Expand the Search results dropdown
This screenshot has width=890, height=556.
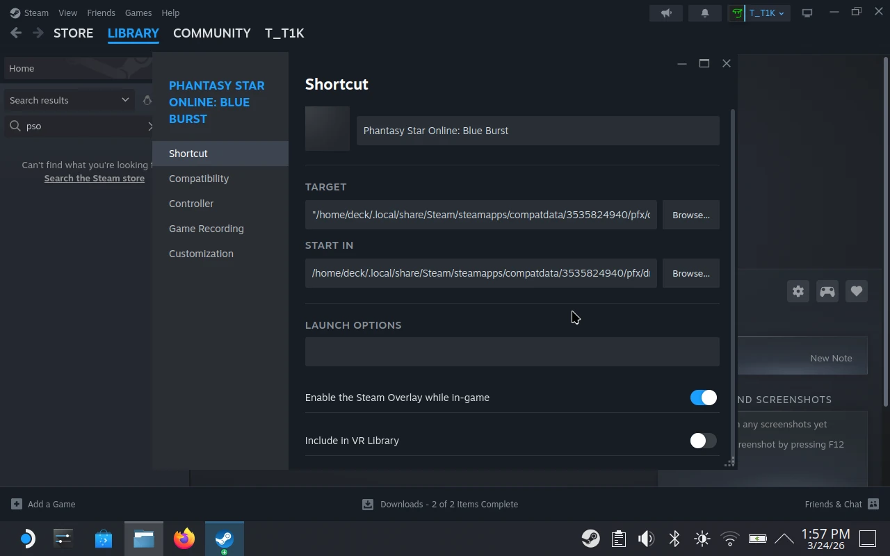(125, 100)
